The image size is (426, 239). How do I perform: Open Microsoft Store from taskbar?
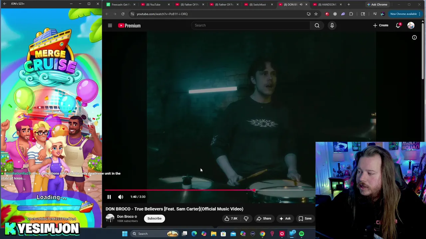[223, 234]
